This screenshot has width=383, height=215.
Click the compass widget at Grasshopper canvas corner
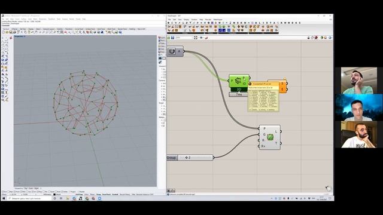tap(329, 188)
